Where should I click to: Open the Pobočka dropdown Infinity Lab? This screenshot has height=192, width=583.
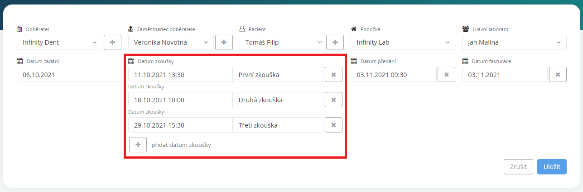point(403,42)
